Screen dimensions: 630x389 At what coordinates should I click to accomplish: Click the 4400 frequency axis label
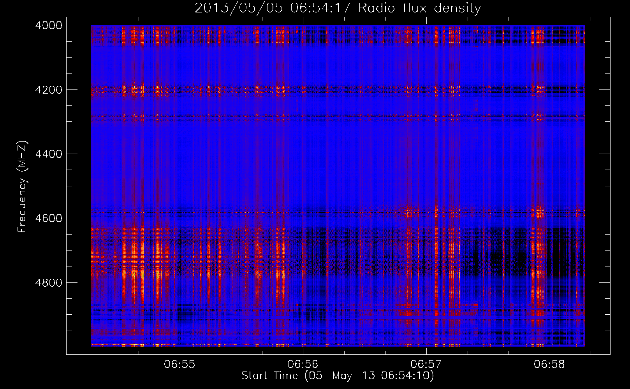[49, 154]
